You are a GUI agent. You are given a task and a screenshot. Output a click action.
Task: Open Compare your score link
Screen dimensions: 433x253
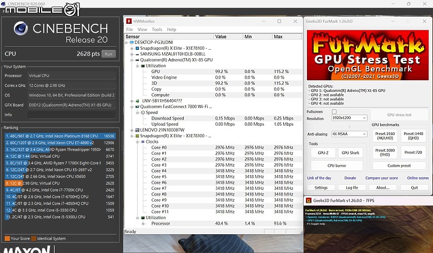pyautogui.click(x=381, y=178)
